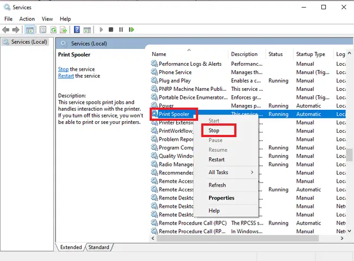Open the Help menu in menu bar
Image resolution: width=354 pixels, height=261 pixels.
(65, 18)
